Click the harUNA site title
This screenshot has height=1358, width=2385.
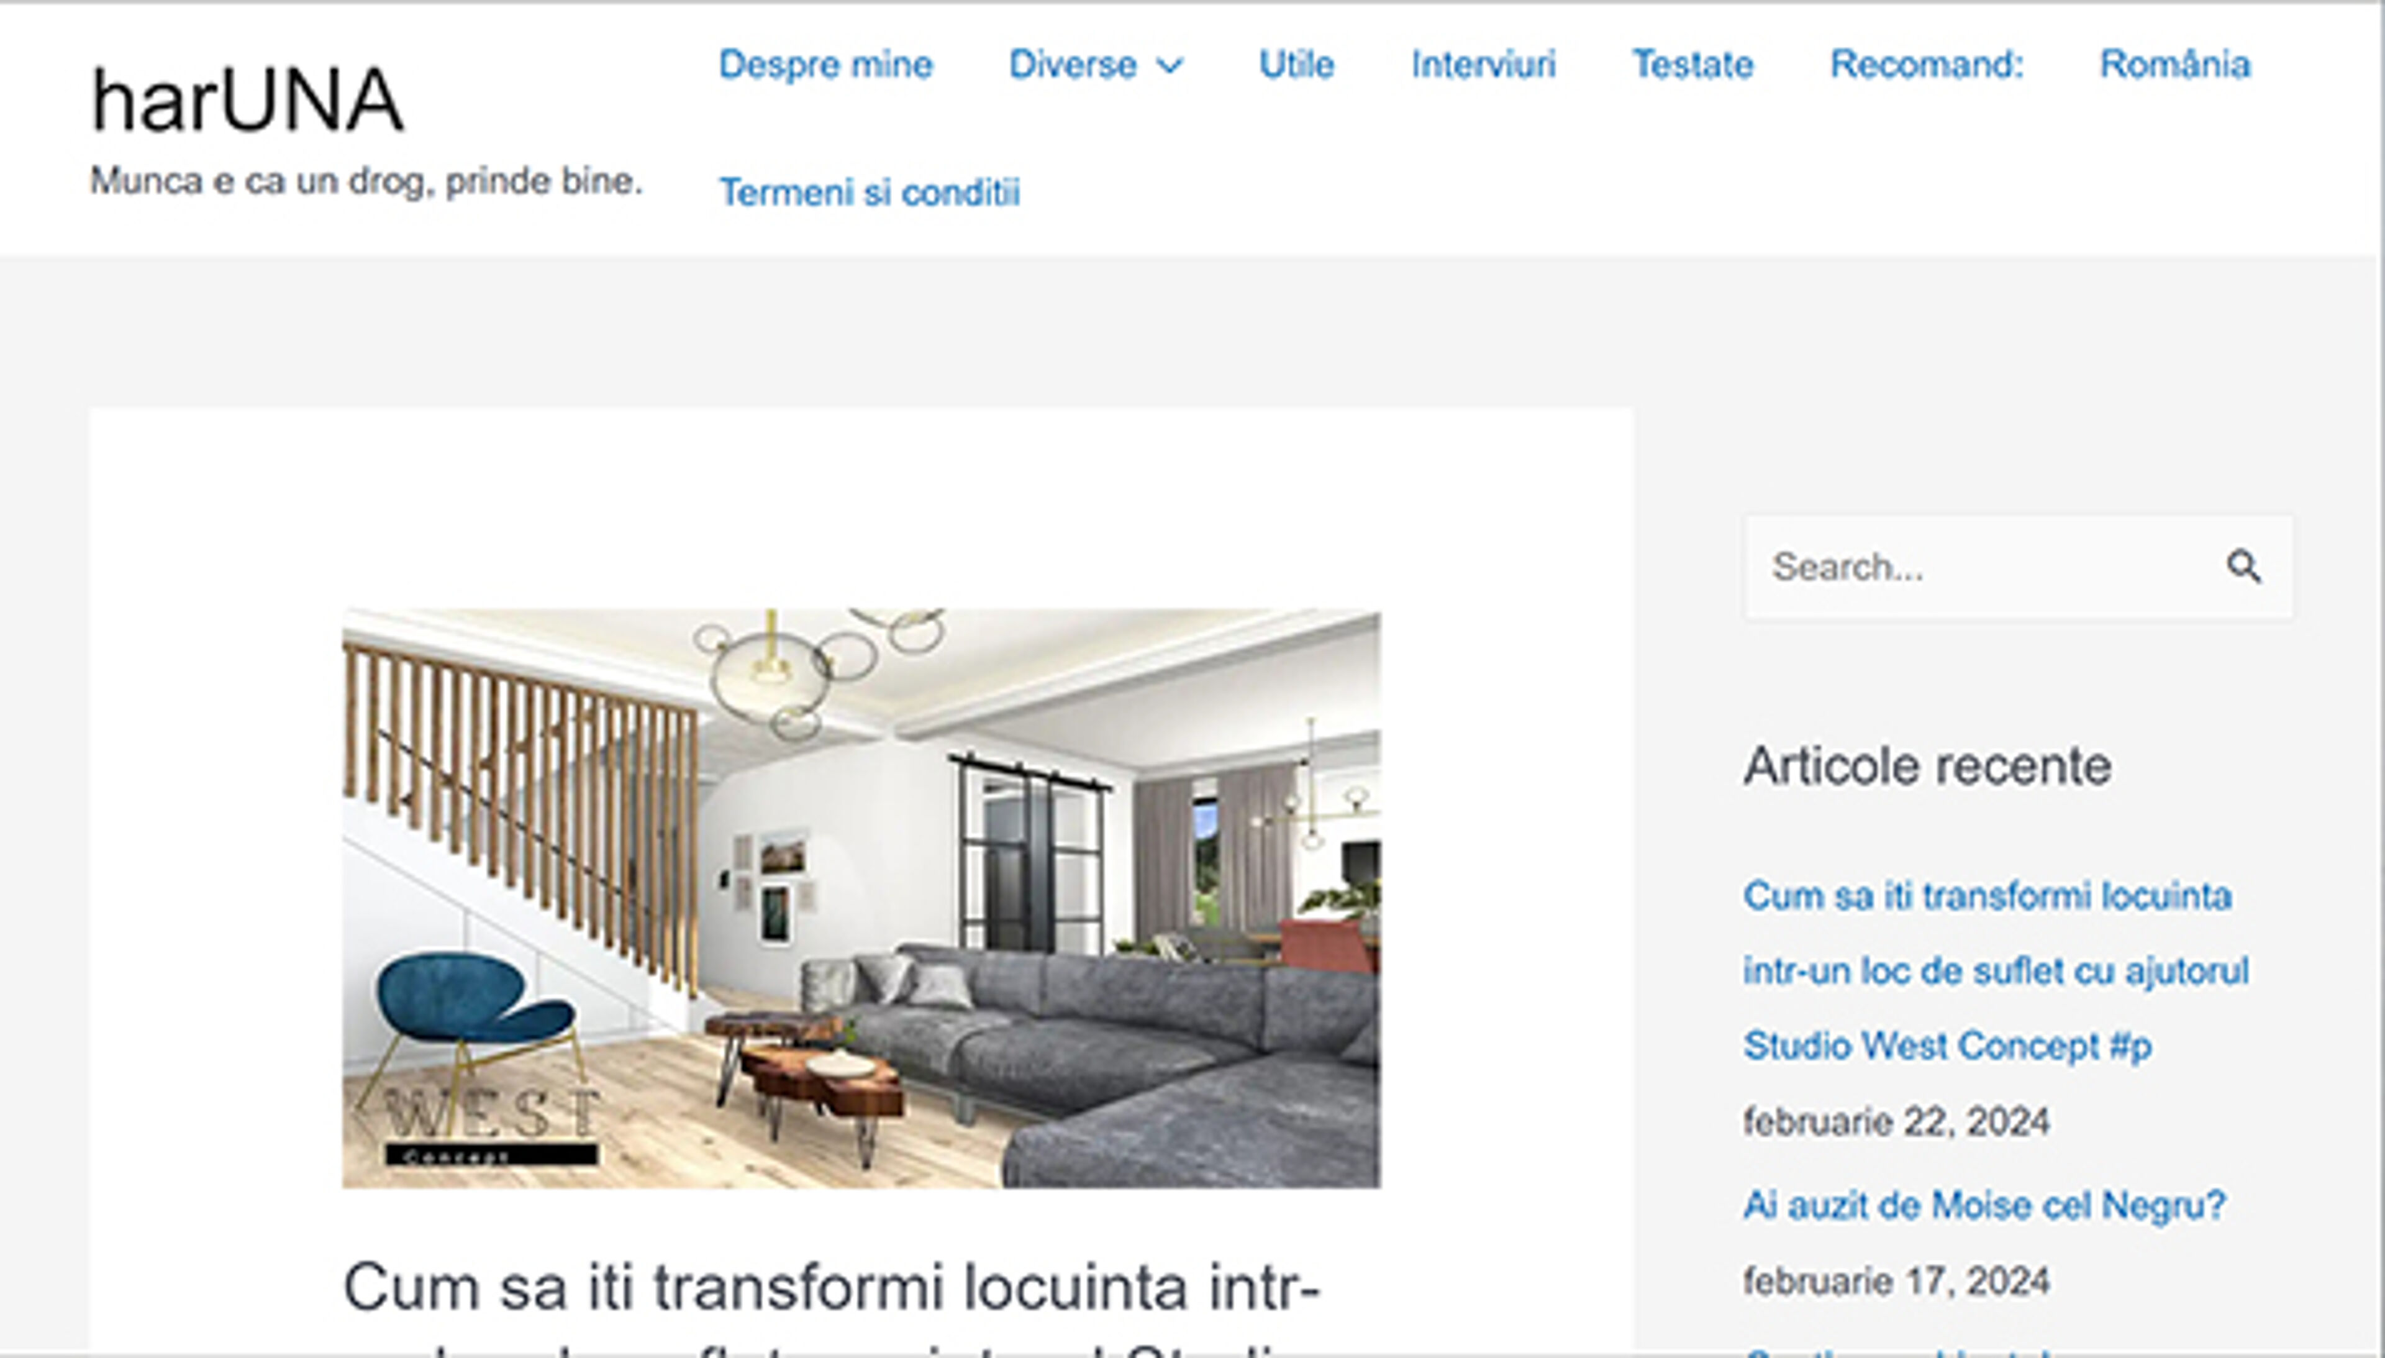pos(247,101)
